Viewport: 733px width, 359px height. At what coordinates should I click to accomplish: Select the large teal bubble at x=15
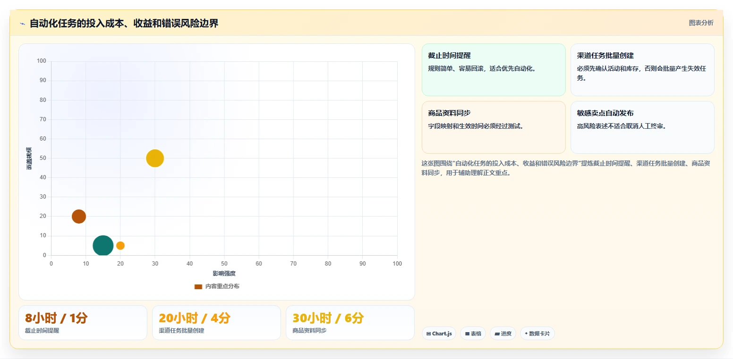(x=103, y=245)
